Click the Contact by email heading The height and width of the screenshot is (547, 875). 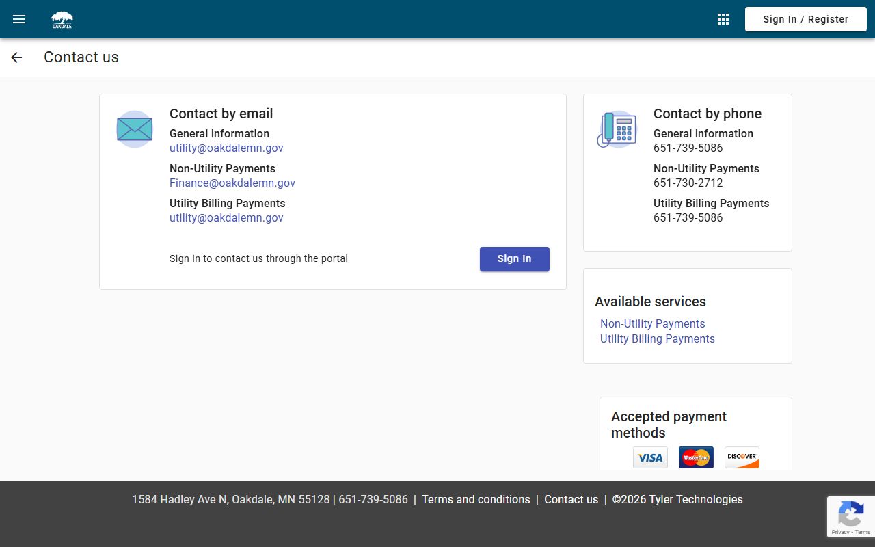click(221, 114)
